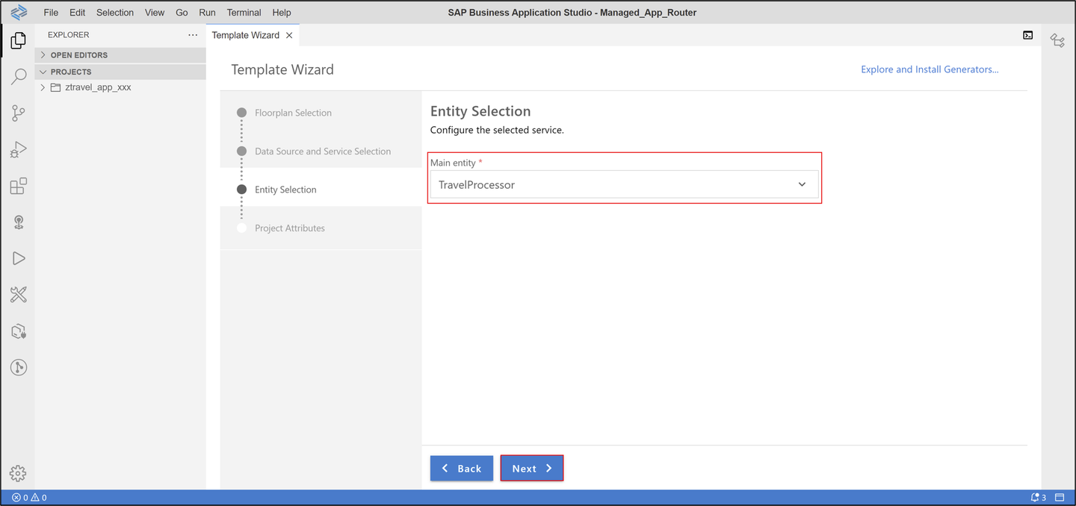1076x506 pixels.
Task: Click 'Configure the selected service.' text
Action: pyautogui.click(x=497, y=130)
